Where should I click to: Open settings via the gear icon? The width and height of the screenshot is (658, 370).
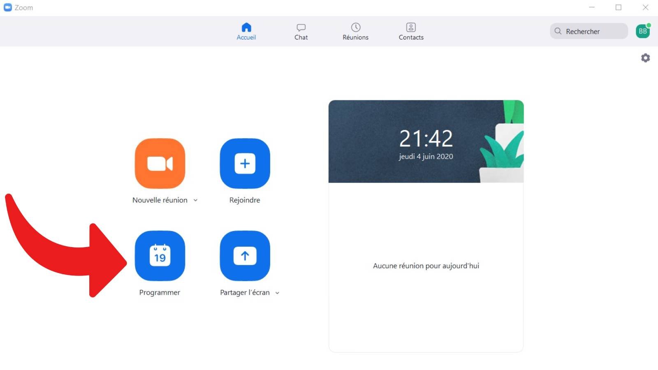point(646,58)
